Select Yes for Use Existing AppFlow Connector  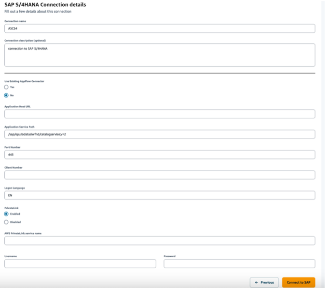pos(6,87)
